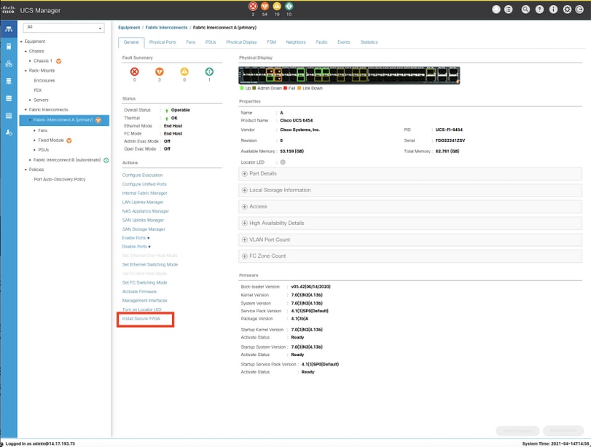591x447 pixels.
Task: Select Rack-Mounts tree node
Action: [x=42, y=71]
